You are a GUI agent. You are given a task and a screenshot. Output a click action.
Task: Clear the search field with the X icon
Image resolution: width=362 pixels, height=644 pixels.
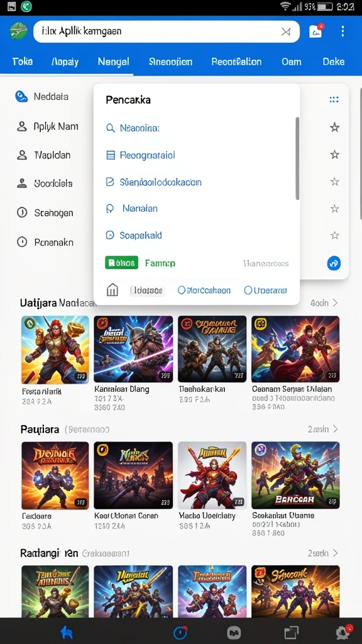pos(286,31)
